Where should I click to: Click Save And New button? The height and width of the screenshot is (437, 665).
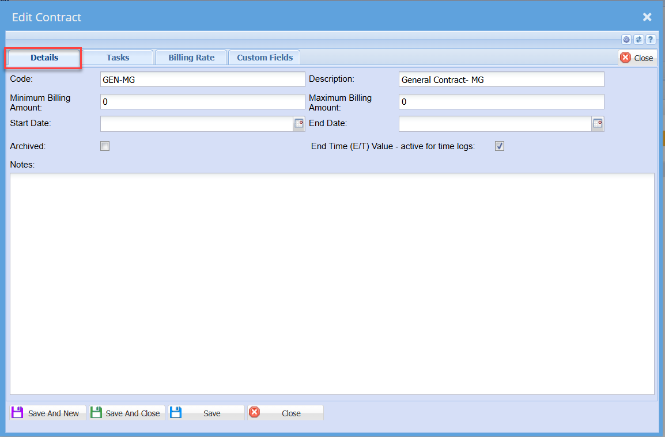[48, 413]
